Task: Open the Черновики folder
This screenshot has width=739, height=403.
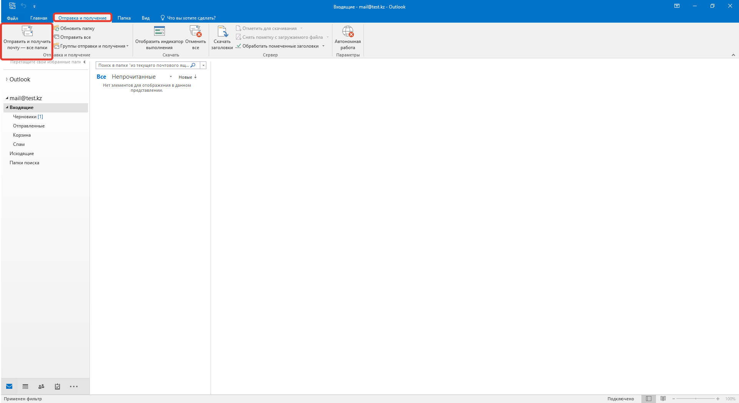Action: (28, 117)
